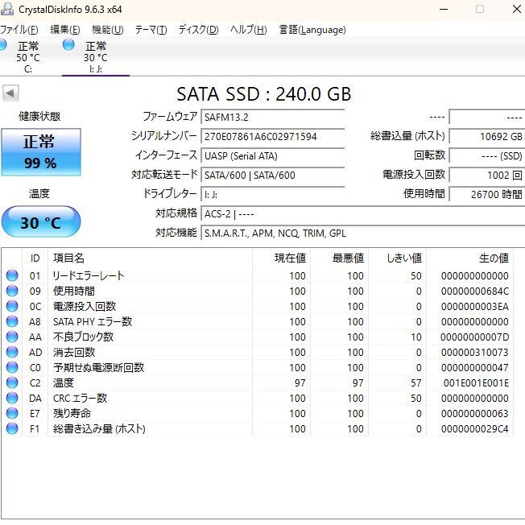Select the 残り寿命 attribute row
Image resolution: width=525 pixels, height=525 pixels.
(258, 413)
